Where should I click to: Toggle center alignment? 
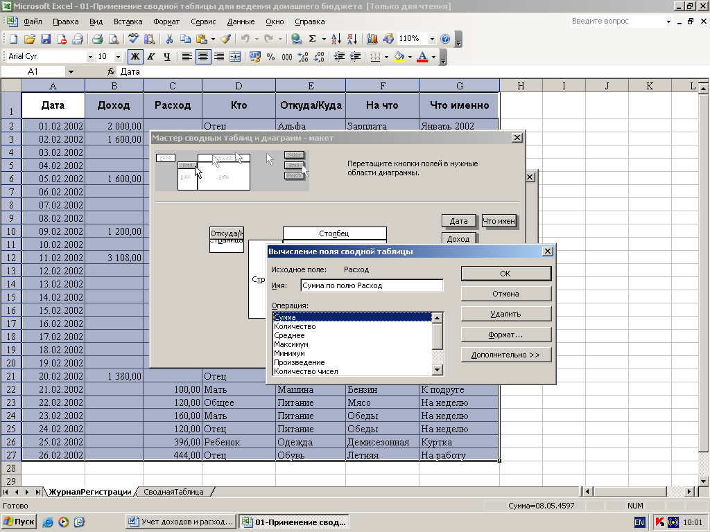coord(203,57)
